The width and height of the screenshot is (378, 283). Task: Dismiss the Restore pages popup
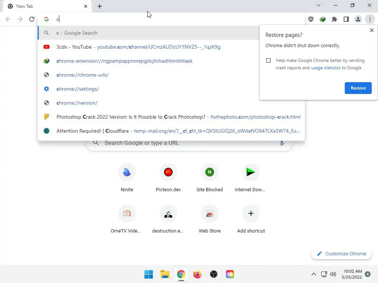(371, 30)
